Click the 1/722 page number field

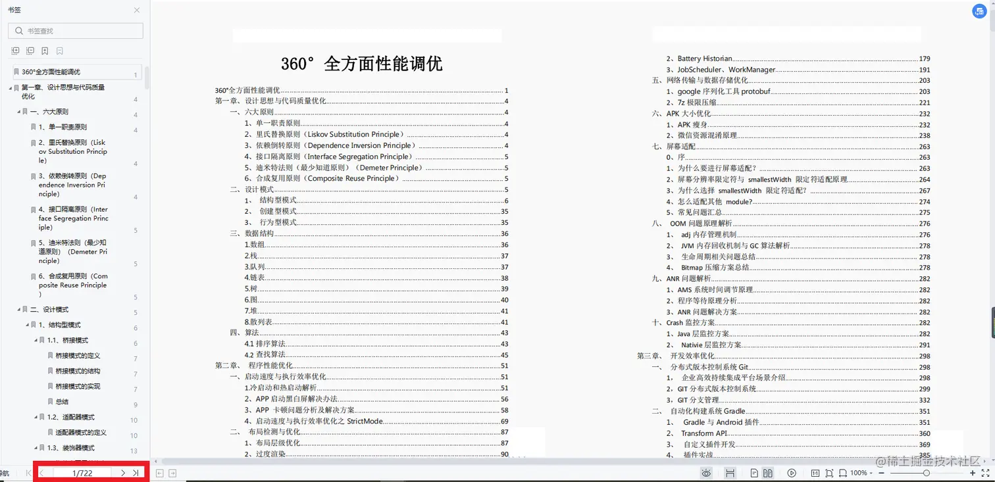click(x=82, y=473)
